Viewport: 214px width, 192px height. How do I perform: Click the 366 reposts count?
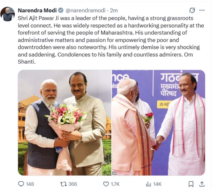coord(73,184)
